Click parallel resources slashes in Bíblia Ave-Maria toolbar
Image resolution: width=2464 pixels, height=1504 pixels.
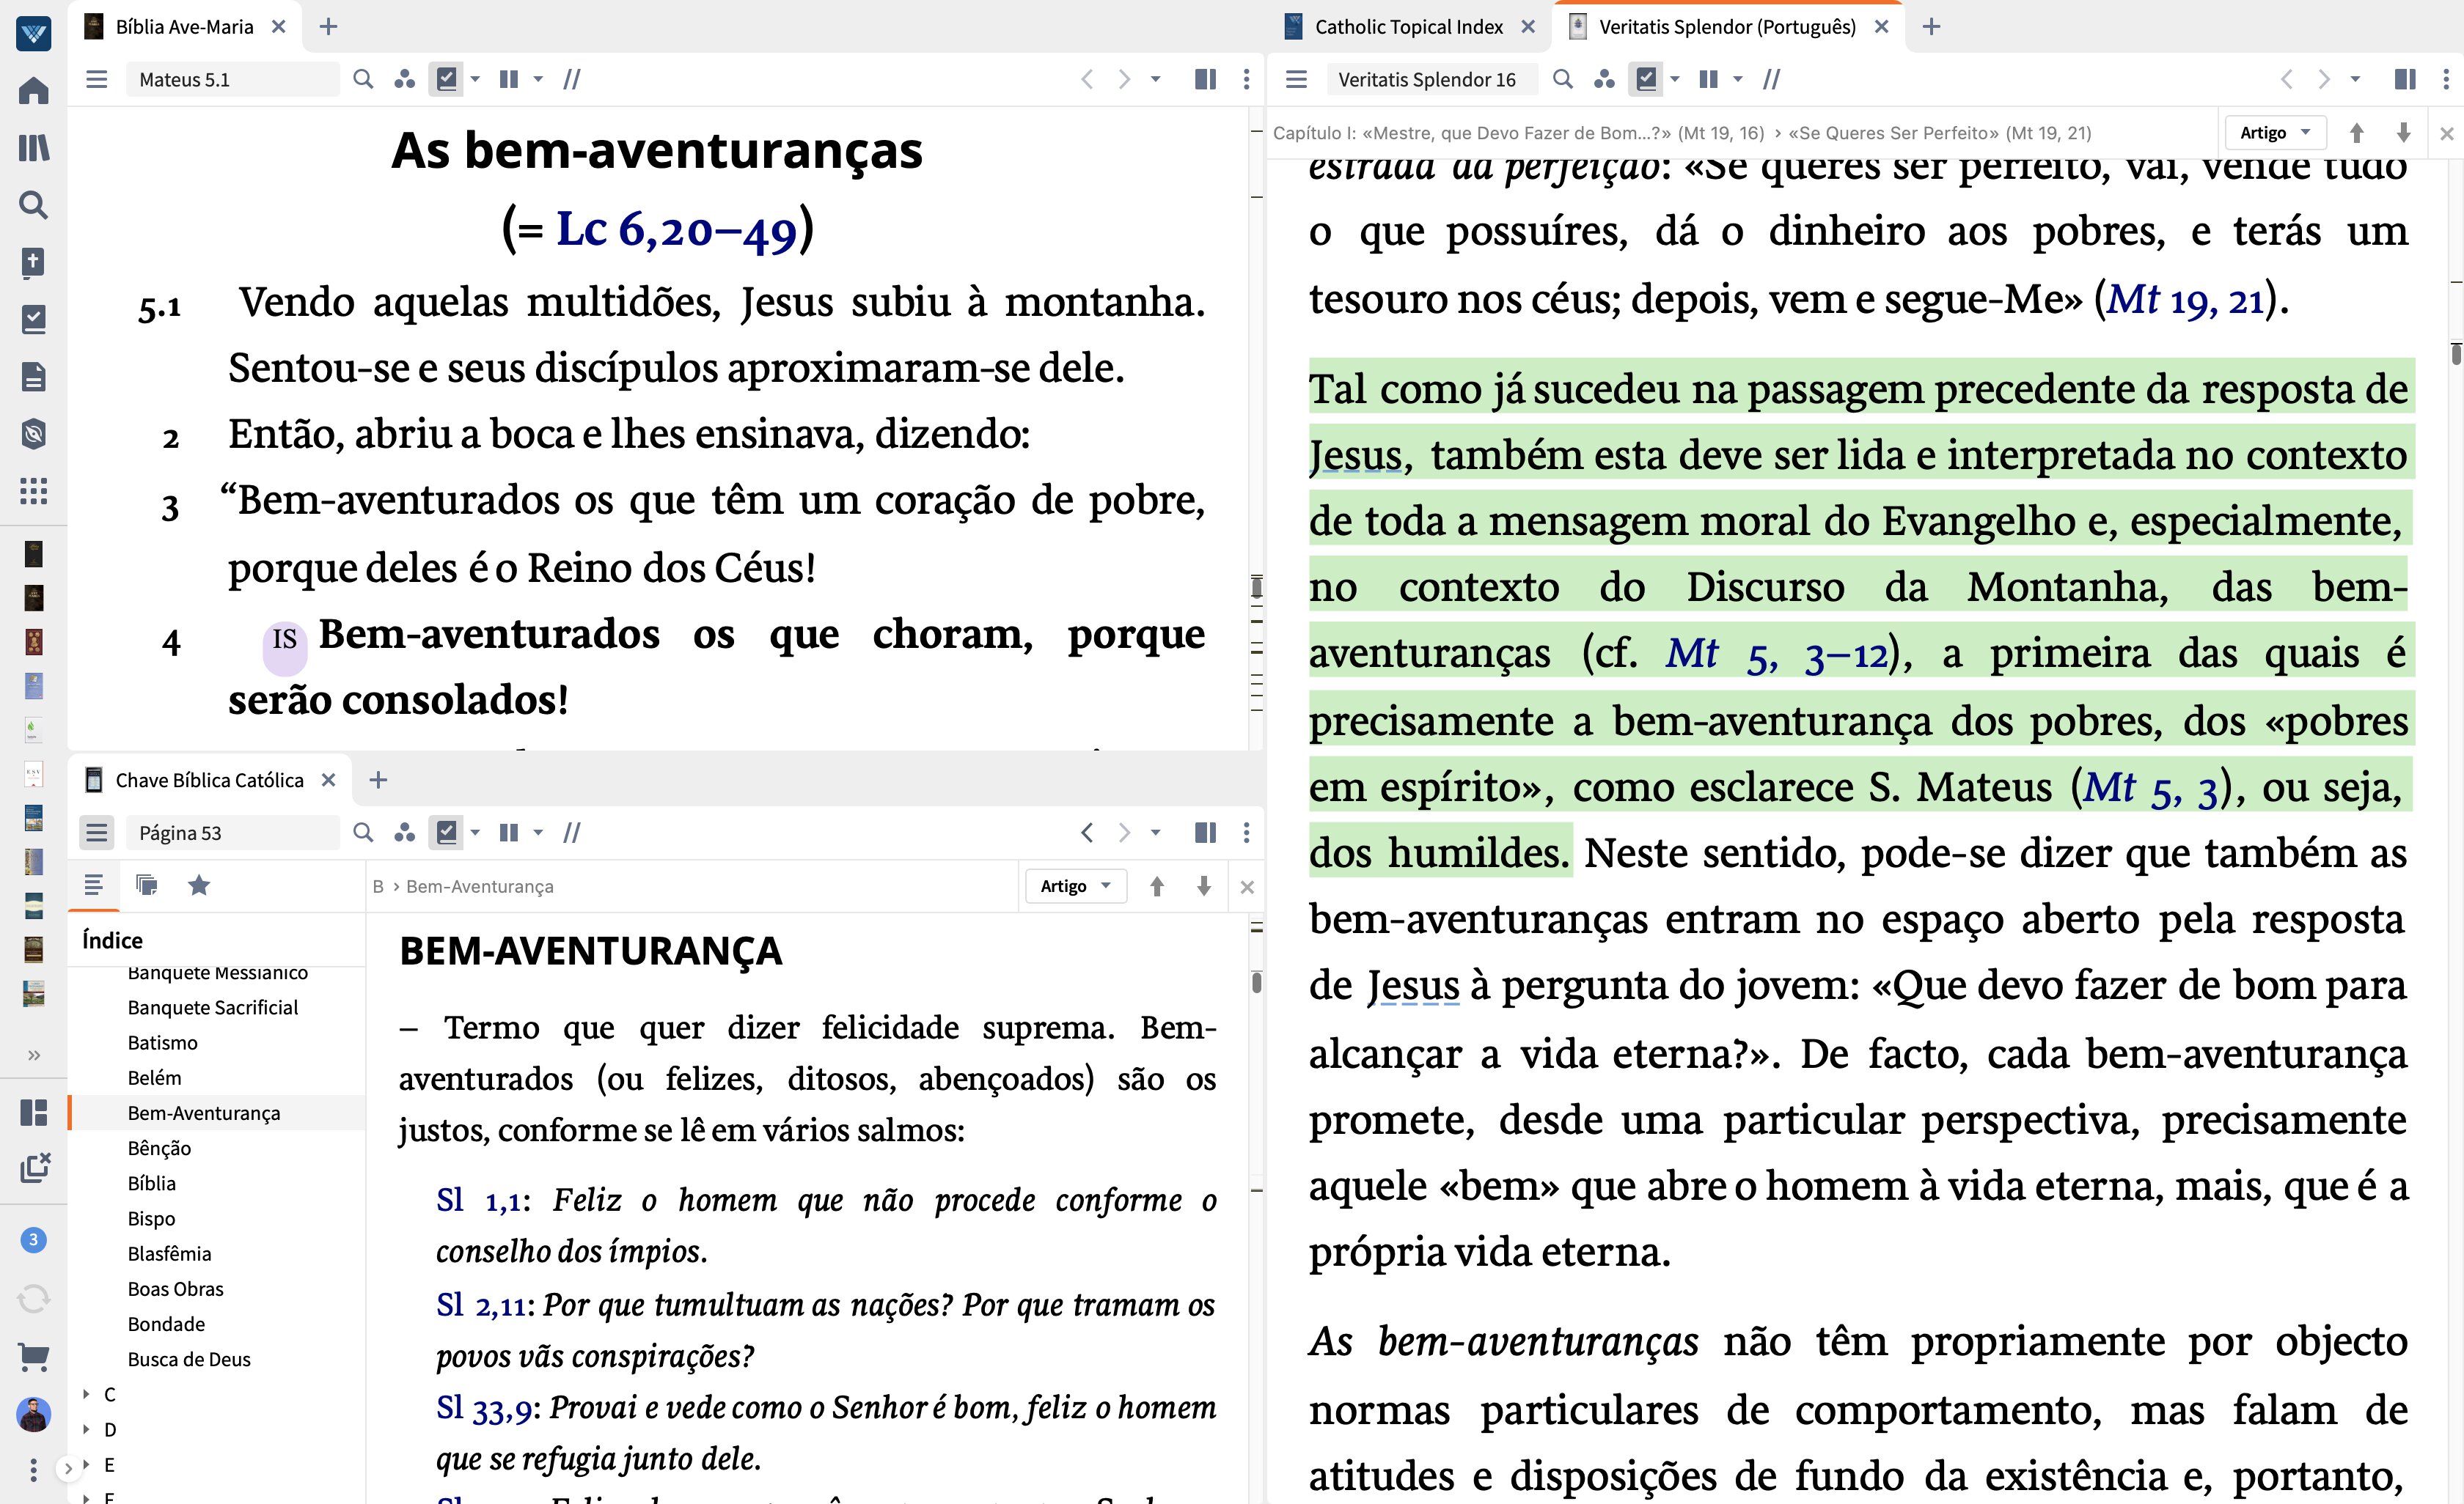pos(571,79)
